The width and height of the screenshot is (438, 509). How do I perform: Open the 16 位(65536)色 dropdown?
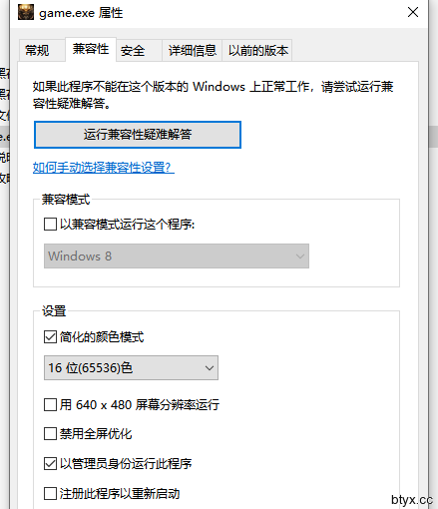click(131, 368)
